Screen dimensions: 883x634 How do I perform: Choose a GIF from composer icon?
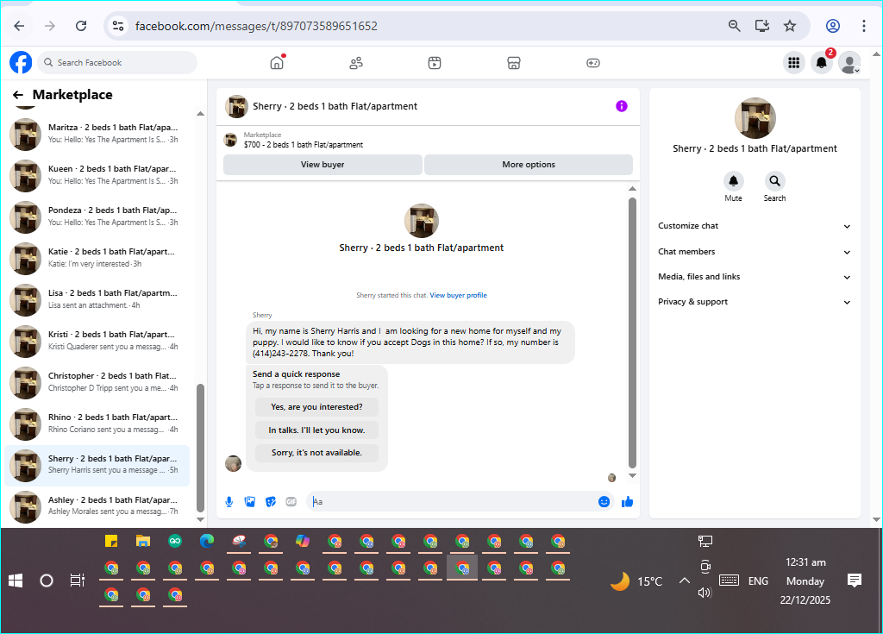pyautogui.click(x=291, y=501)
